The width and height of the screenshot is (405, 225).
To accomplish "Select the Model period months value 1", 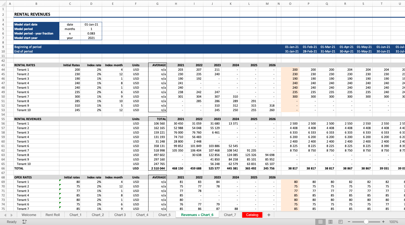I will (91, 29).
